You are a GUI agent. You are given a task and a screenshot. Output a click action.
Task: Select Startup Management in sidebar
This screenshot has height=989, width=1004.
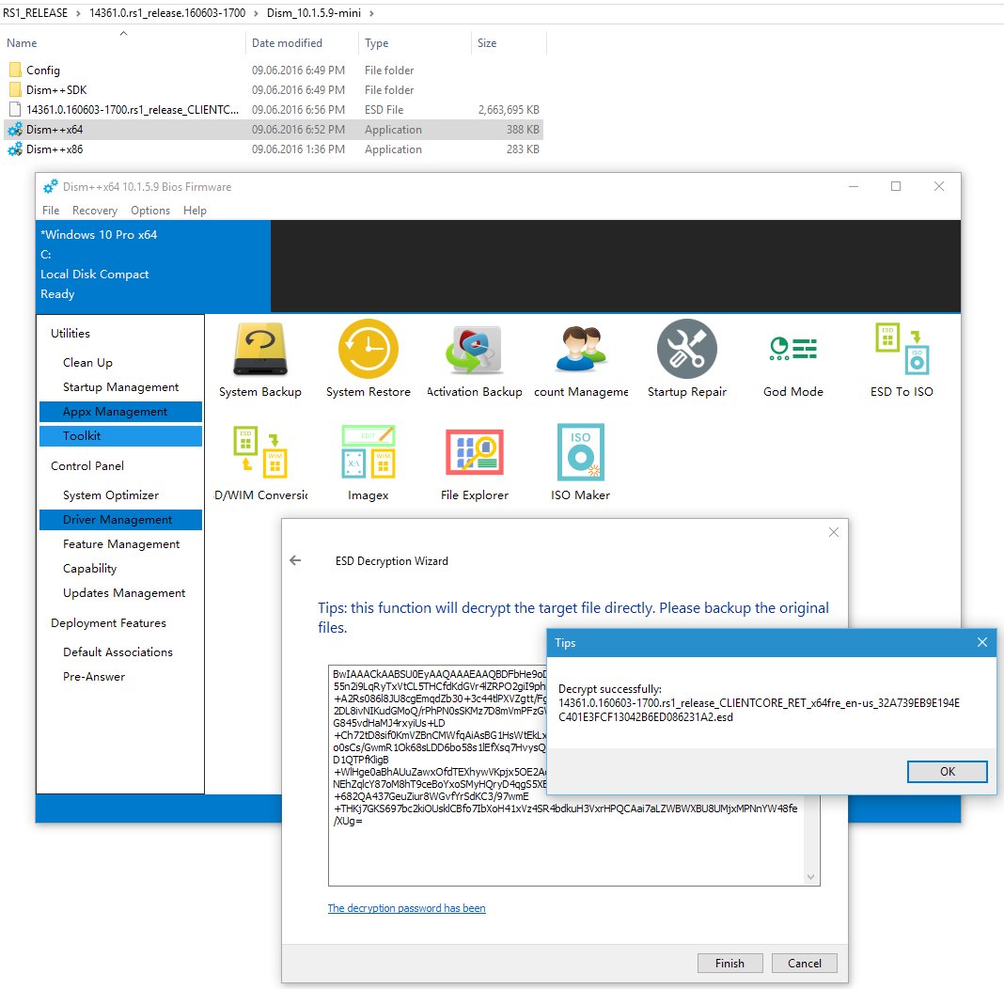coord(120,386)
